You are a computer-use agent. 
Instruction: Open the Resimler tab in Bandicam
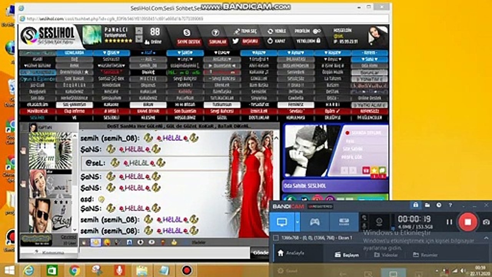coord(425,255)
